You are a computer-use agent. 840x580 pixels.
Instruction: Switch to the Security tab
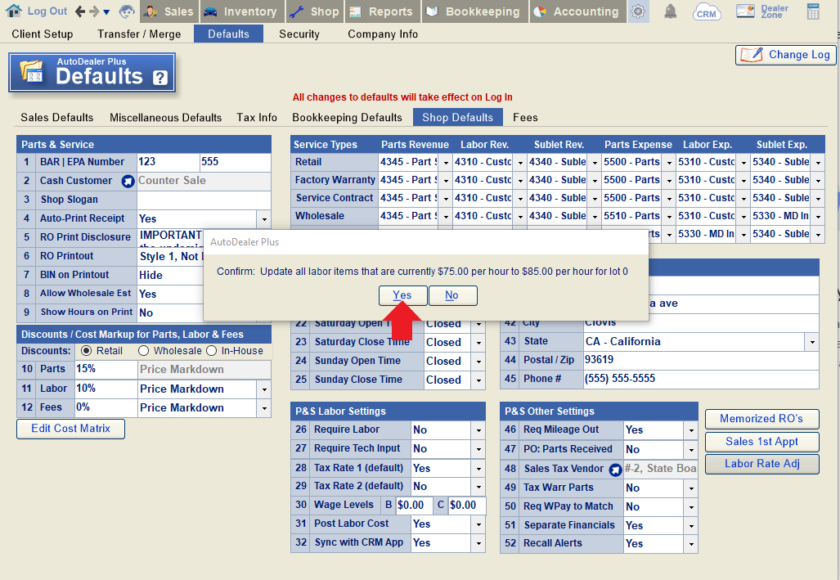(x=299, y=34)
